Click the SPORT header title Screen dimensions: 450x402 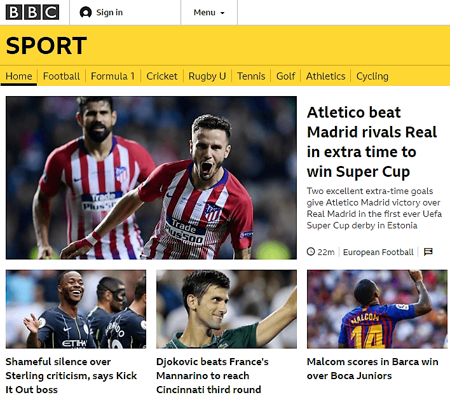pos(46,45)
